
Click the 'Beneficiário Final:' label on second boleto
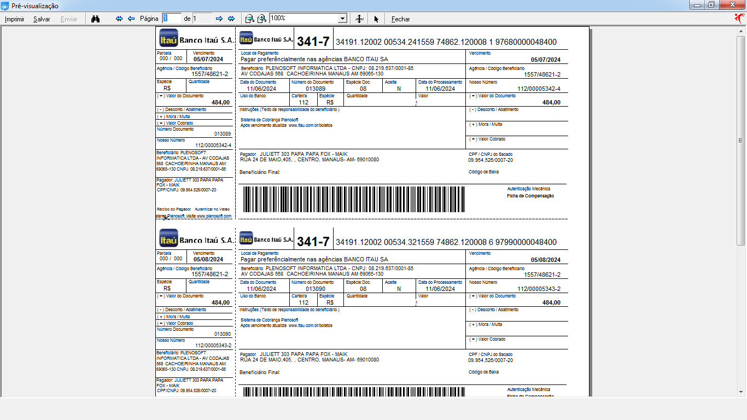coord(260,372)
